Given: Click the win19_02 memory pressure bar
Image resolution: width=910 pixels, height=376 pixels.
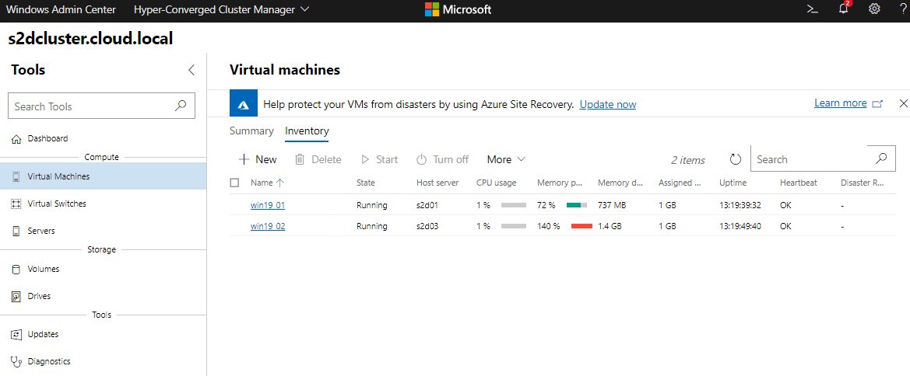Looking at the screenshot, I should tap(581, 226).
